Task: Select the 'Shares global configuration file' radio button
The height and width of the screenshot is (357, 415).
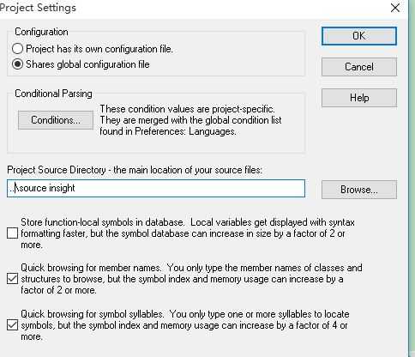Action: tap(17, 64)
